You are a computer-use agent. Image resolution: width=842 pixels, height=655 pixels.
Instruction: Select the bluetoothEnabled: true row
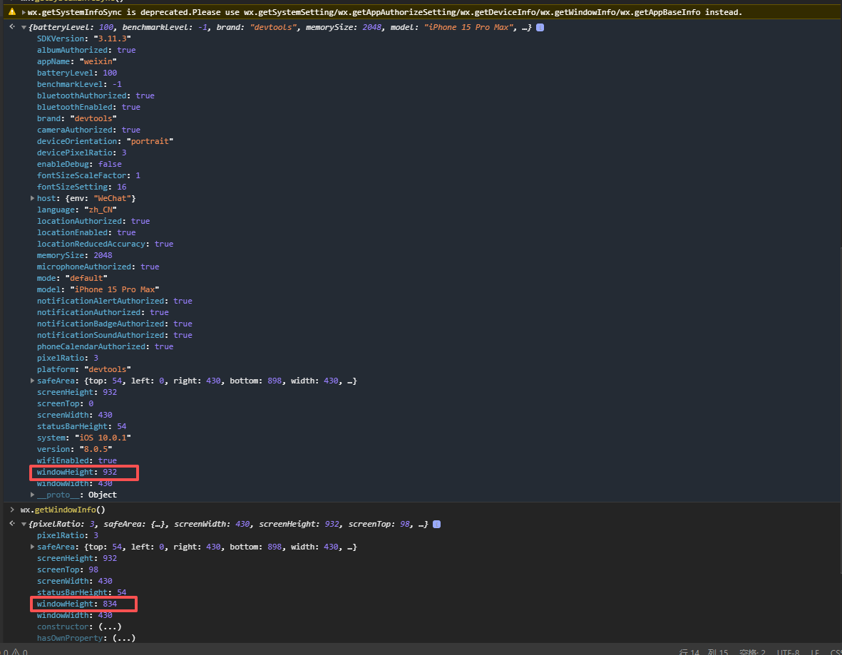tap(88, 107)
